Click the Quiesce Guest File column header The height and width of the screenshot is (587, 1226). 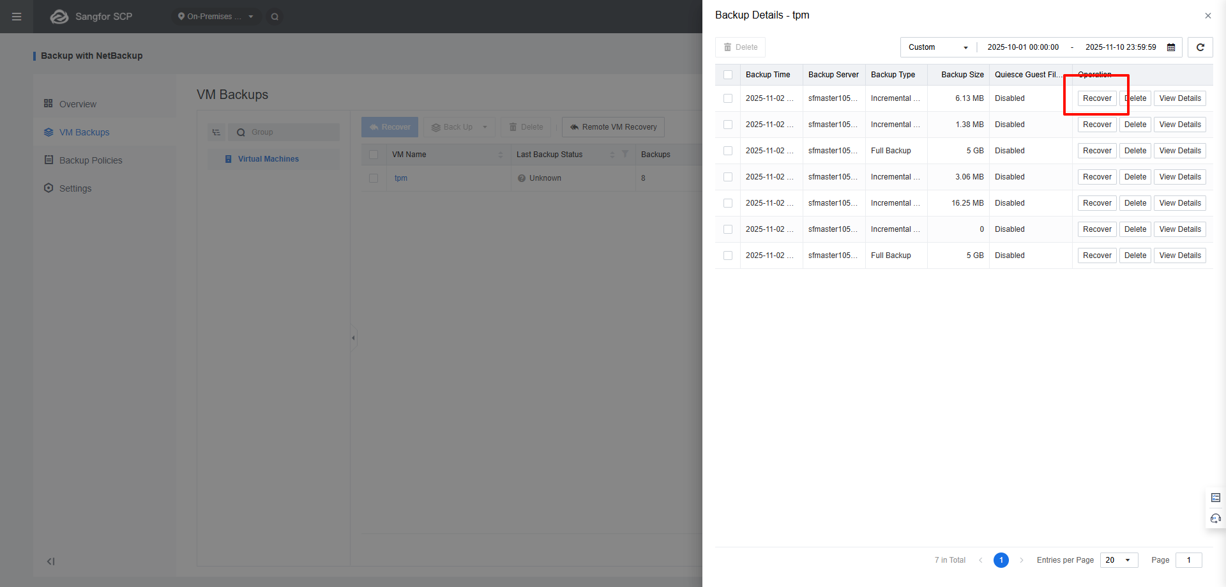pos(1031,75)
